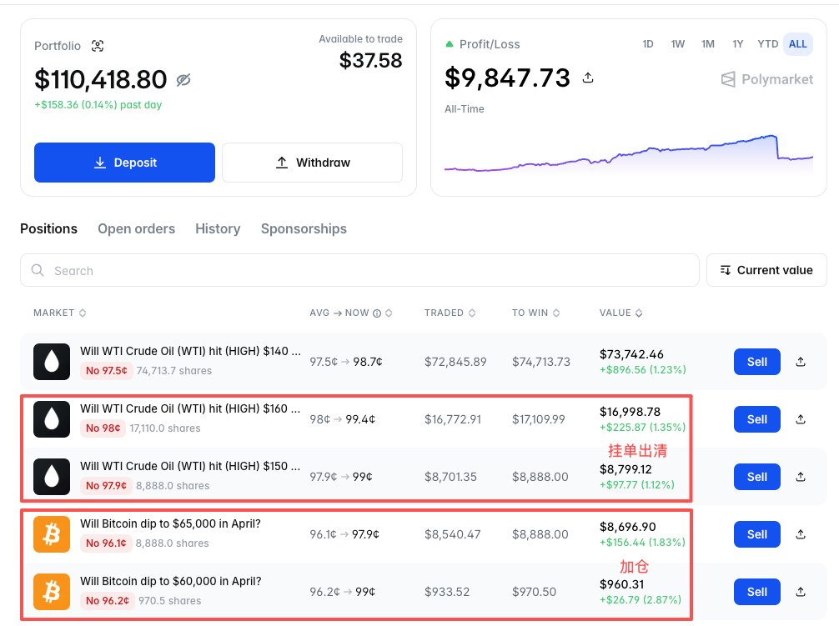Open the Current value sort dropdown
The image size is (839, 626).
[766, 271]
